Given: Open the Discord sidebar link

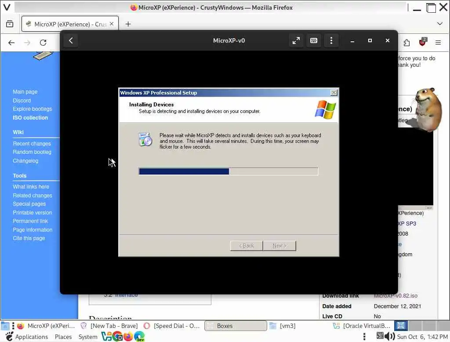Looking at the screenshot, I should pos(22,101).
